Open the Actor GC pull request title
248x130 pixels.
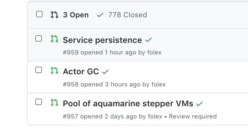pyautogui.click(x=81, y=71)
